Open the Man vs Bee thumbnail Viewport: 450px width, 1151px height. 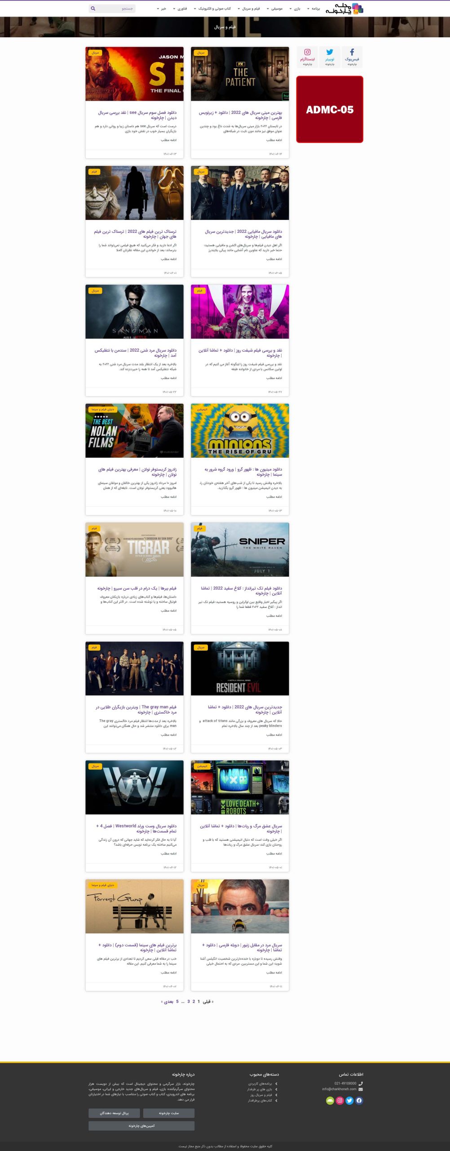coord(240,906)
